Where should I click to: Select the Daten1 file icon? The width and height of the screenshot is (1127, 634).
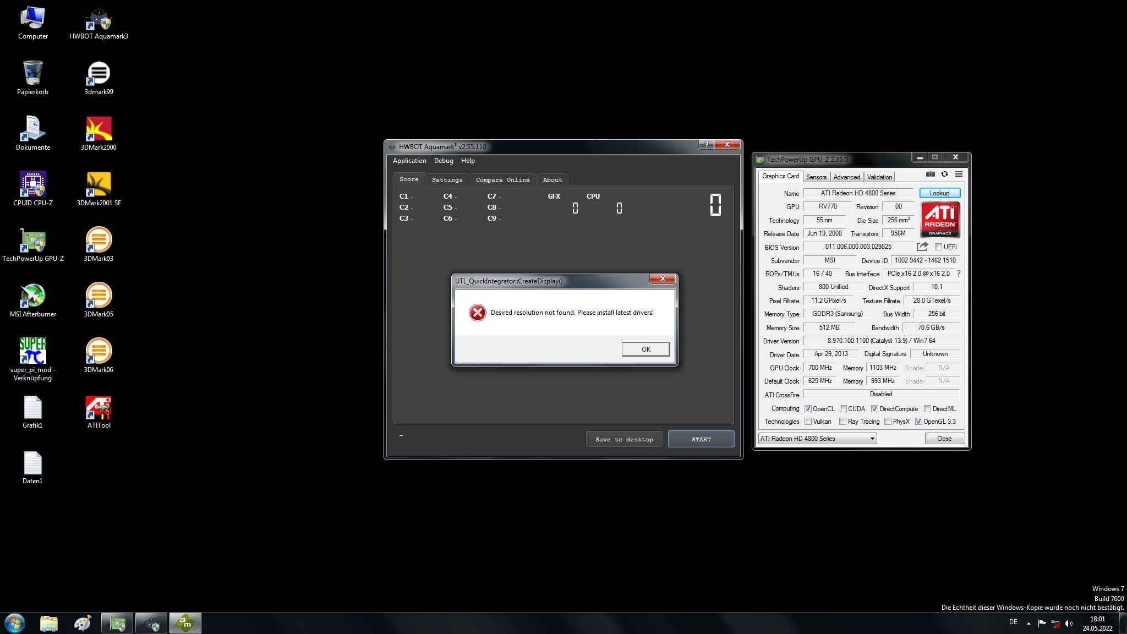(x=32, y=467)
